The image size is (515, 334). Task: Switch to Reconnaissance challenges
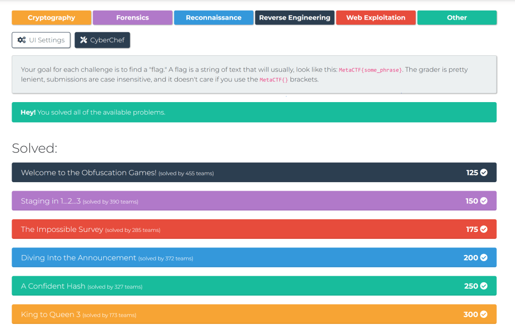[x=213, y=18]
